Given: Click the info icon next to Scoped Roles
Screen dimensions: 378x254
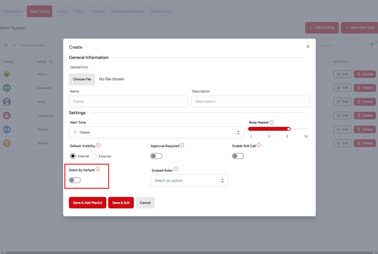Looking at the screenshot, I should (176, 169).
